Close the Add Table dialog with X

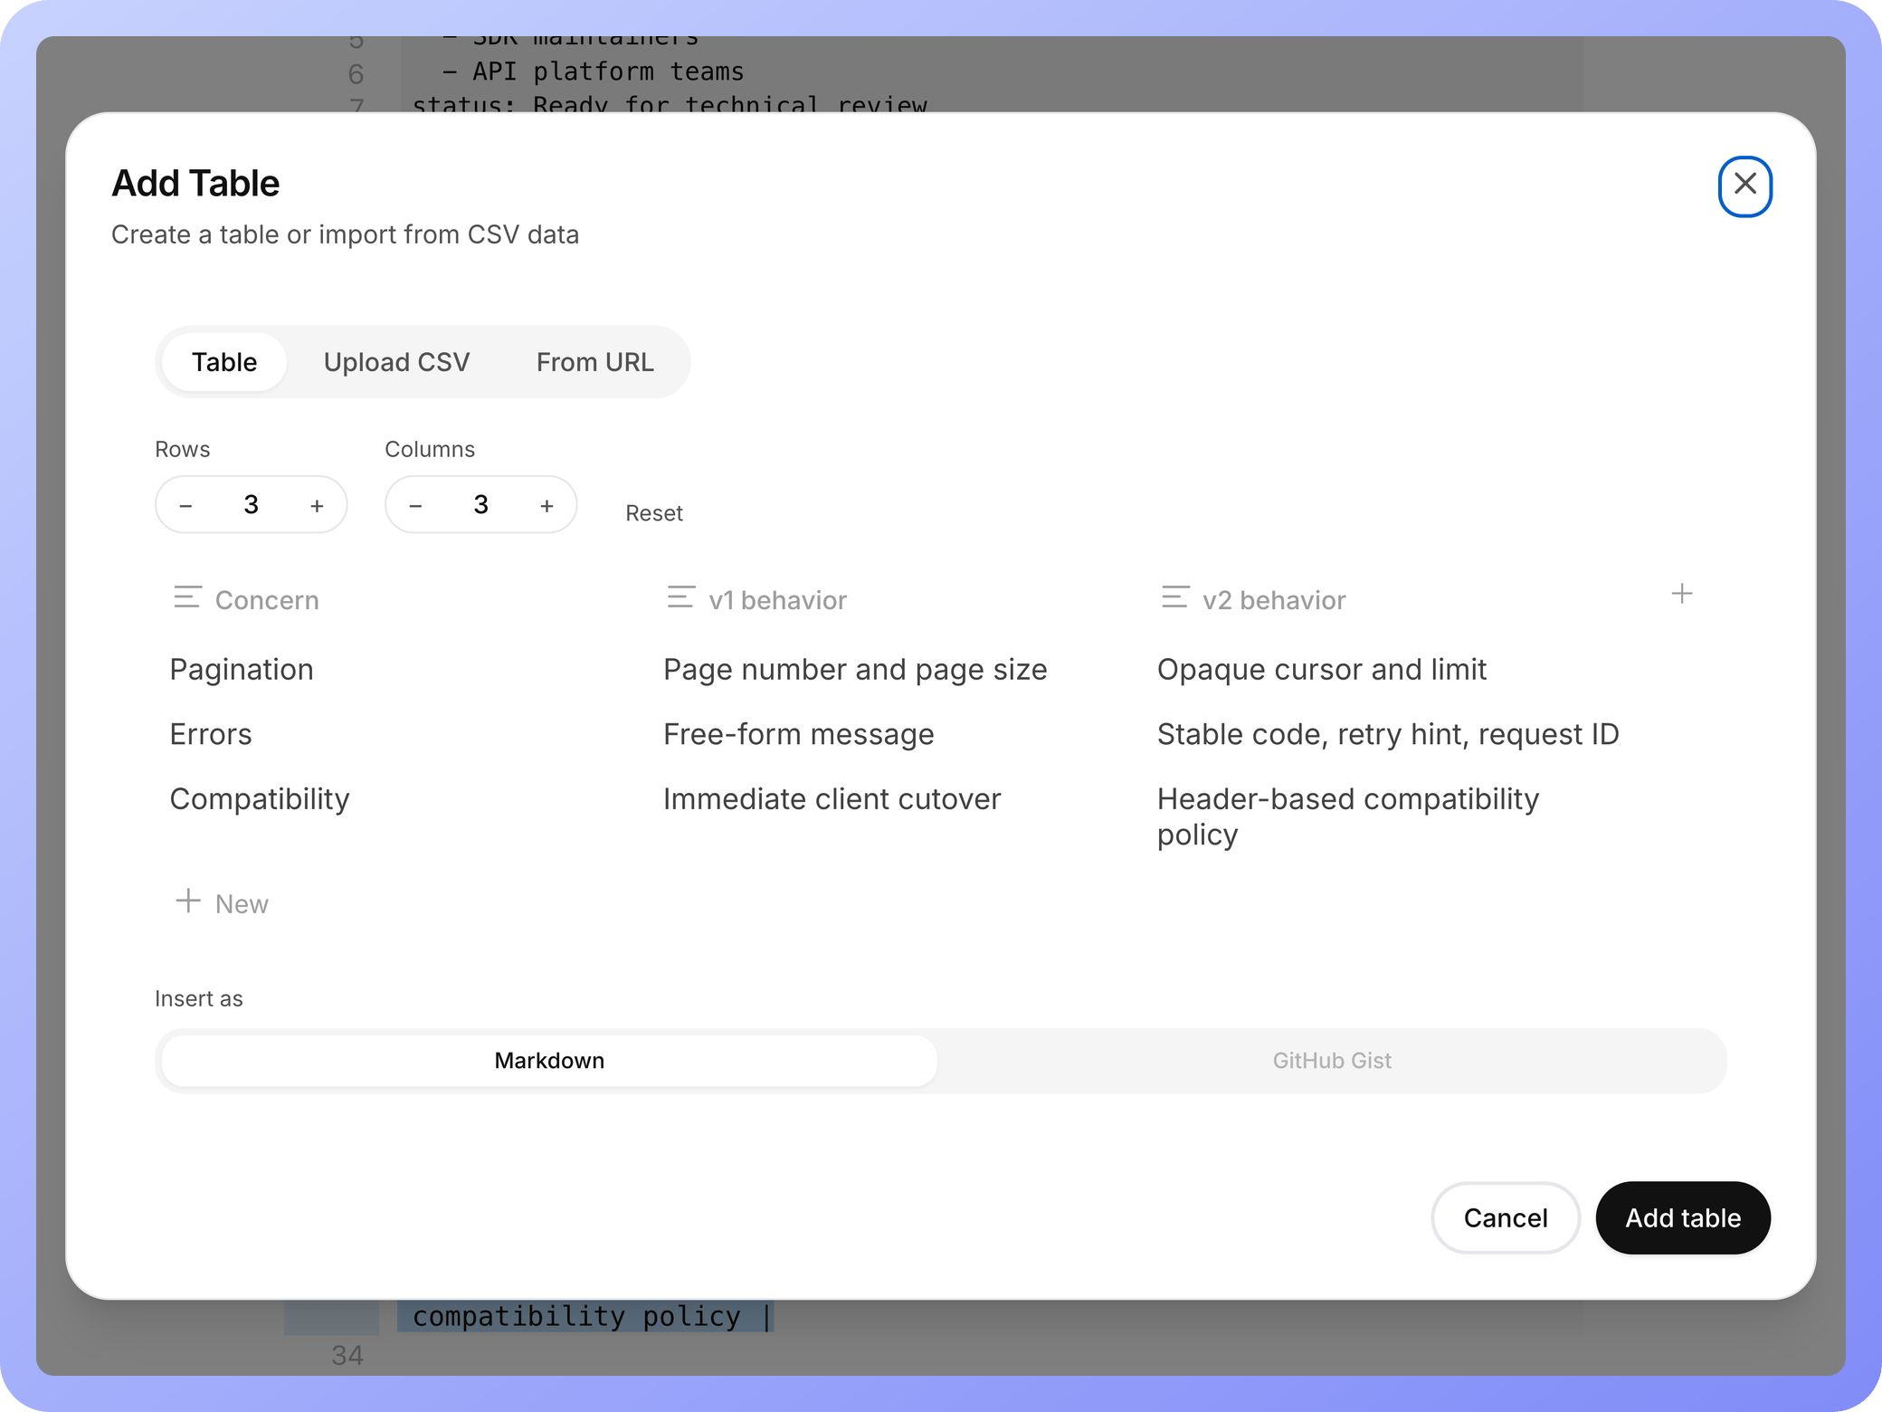pyautogui.click(x=1744, y=185)
